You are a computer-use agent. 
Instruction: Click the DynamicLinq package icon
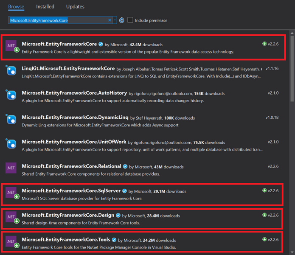click(11, 119)
